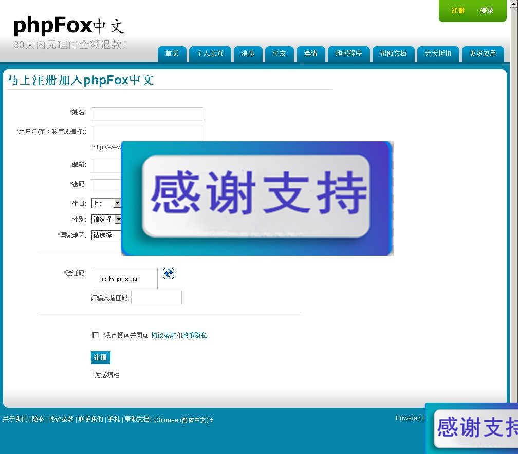Open the 隐私 footer link
This screenshot has width=518, height=454.
(38, 419)
